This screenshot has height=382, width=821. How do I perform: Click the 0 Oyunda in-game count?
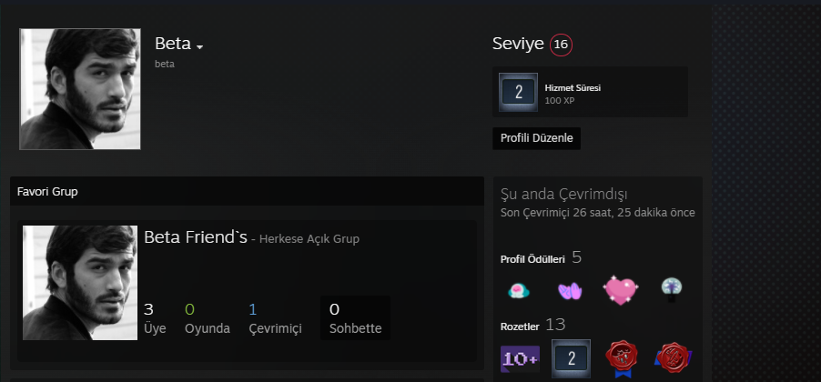(x=208, y=318)
